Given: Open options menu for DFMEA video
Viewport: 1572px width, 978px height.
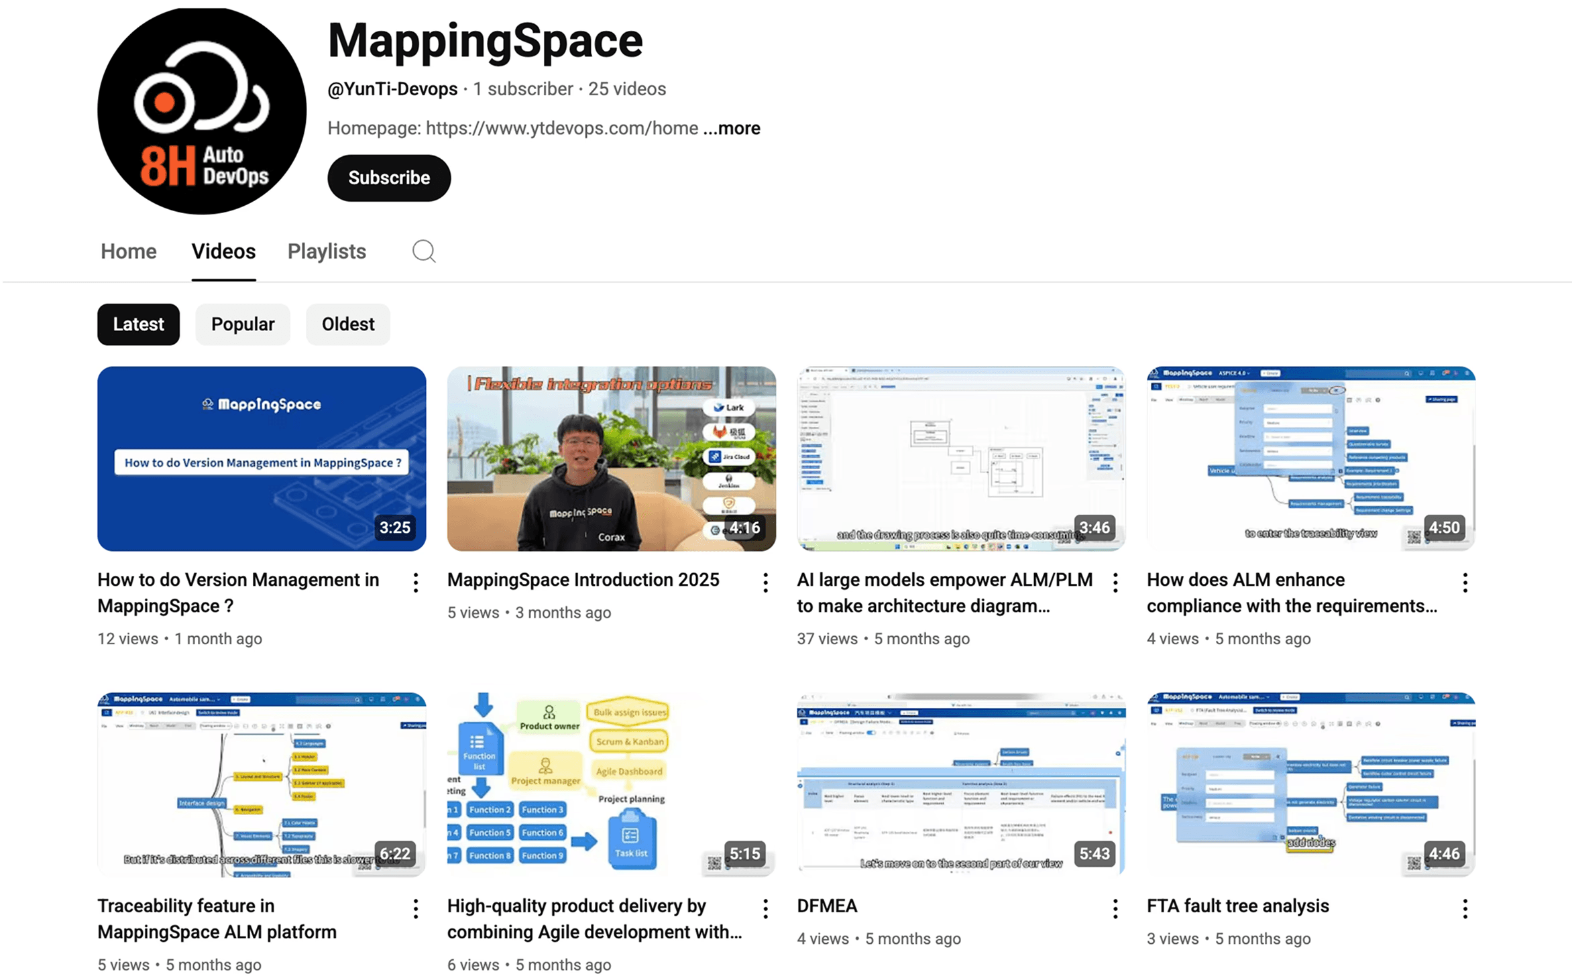Looking at the screenshot, I should pyautogui.click(x=1115, y=908).
